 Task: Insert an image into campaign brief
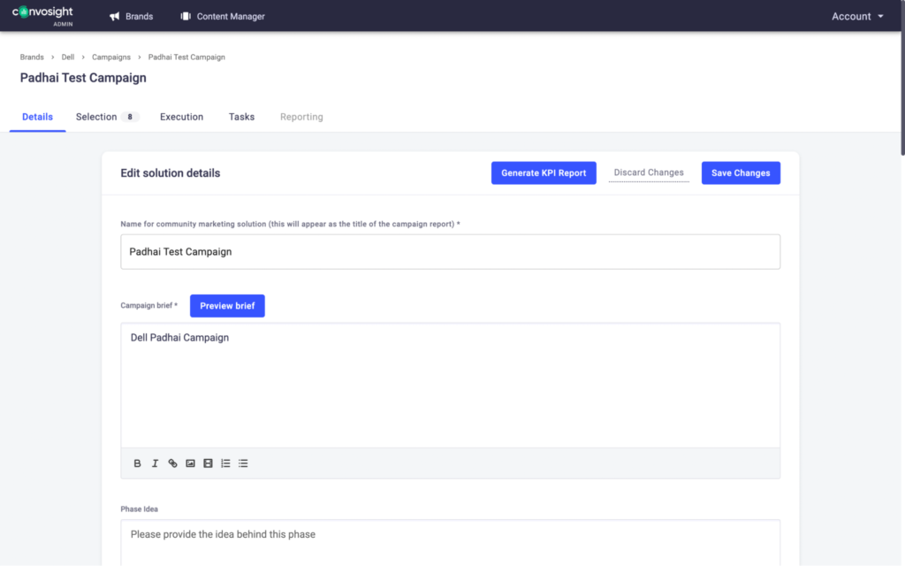190,463
